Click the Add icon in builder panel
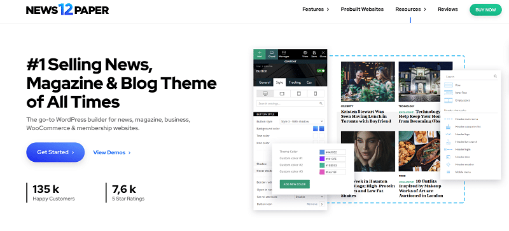 click(x=260, y=53)
